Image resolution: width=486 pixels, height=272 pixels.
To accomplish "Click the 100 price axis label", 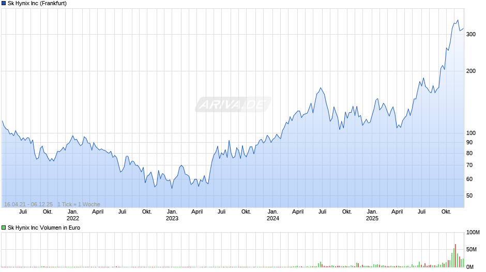I will pyautogui.click(x=471, y=133).
